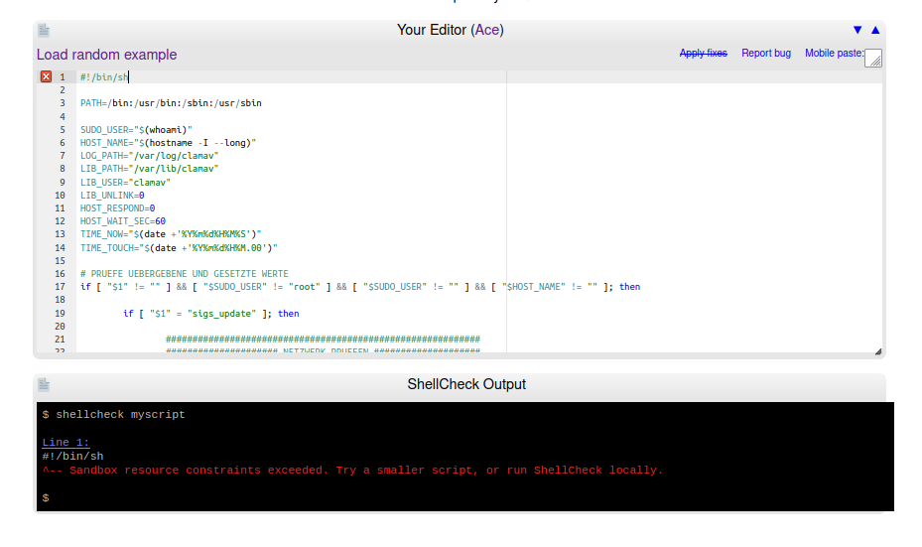Viewport: 922px width, 547px height.
Task: Click the HOST_WAIT_SEC=60 line
Action: pyautogui.click(x=123, y=221)
